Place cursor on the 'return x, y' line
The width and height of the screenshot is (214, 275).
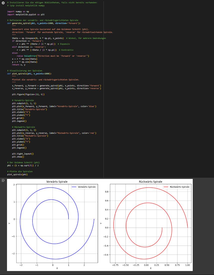tap(18, 65)
